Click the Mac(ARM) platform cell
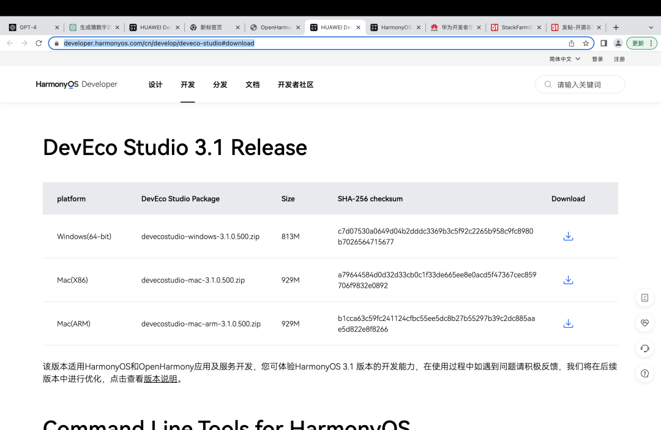Viewport: 661px width, 430px height. (73, 323)
